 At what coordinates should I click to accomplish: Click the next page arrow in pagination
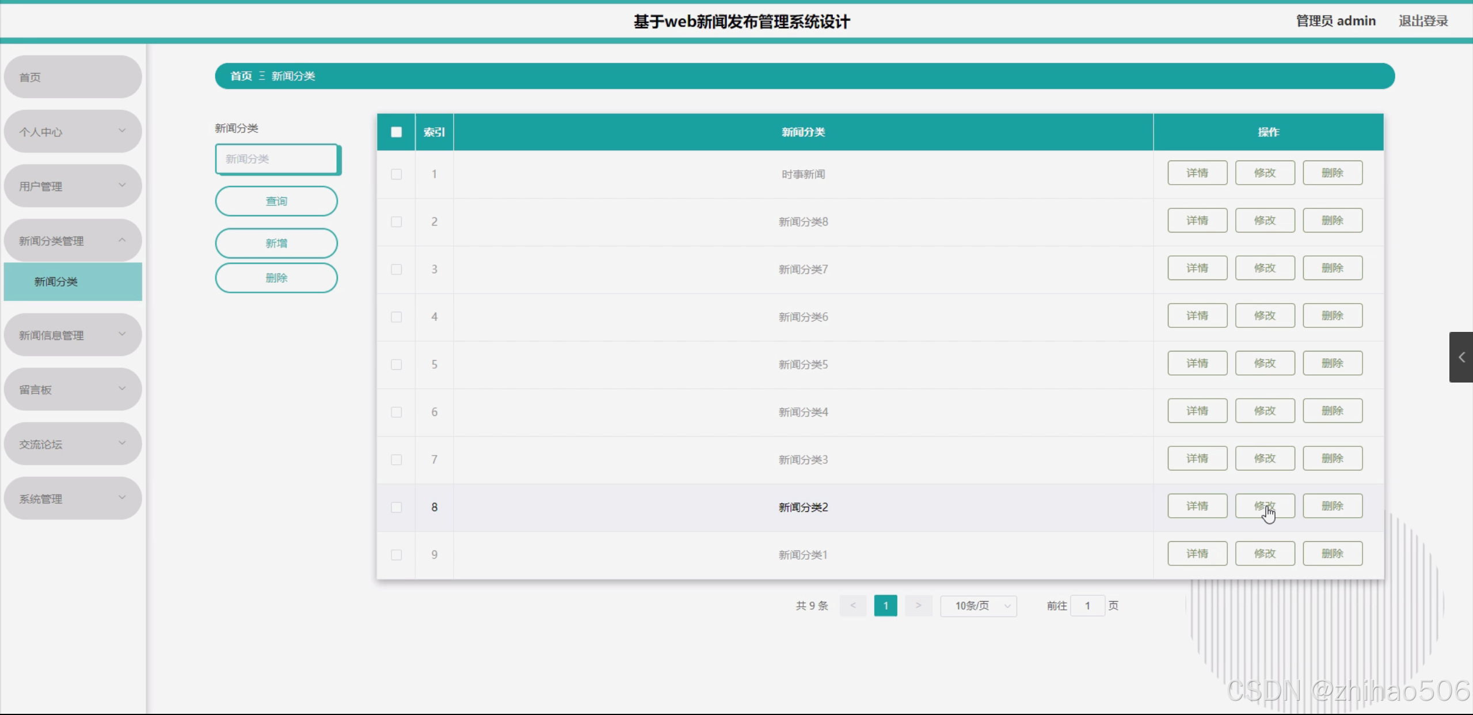point(918,605)
